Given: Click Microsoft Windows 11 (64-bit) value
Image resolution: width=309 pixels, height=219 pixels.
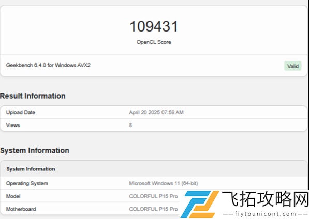Looking at the screenshot, I should click(164, 183).
